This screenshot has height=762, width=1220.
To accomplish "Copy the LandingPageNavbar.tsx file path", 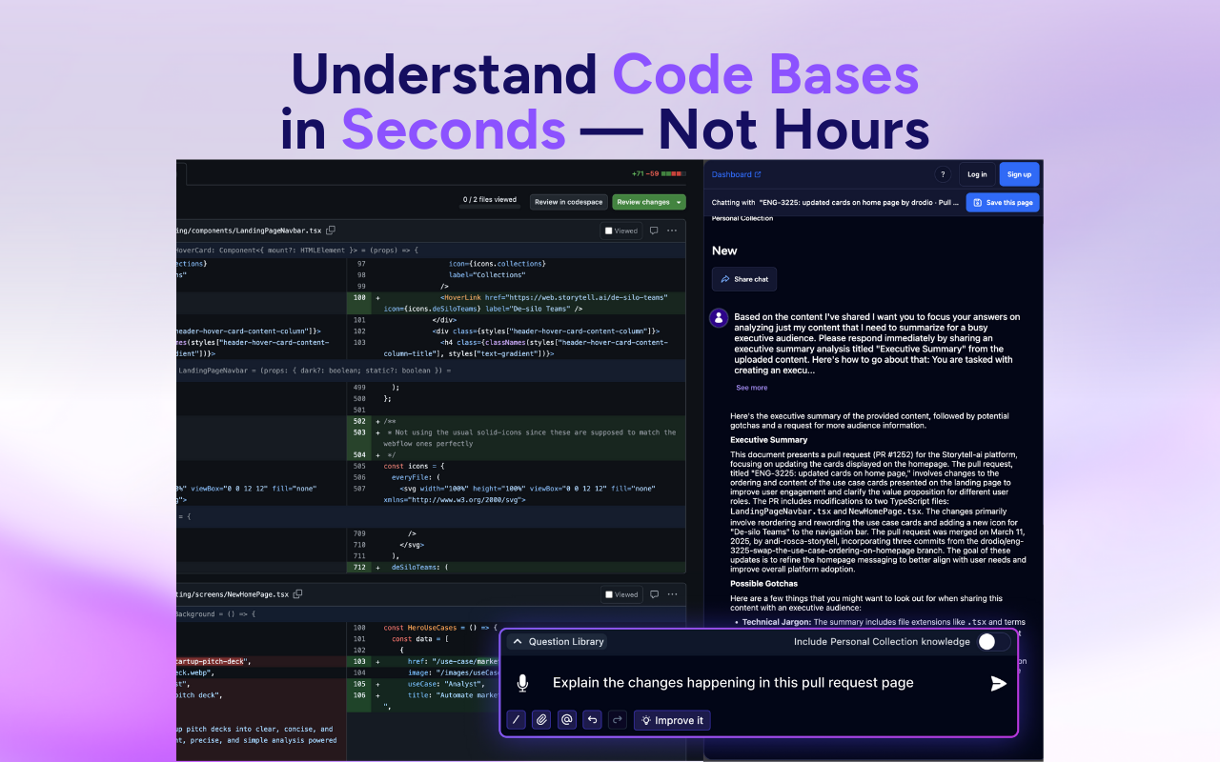I will (x=331, y=231).
